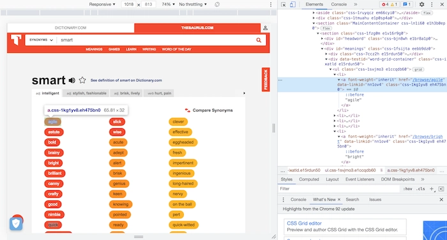Click the rotate screen icon
447x240 pixels.
(x=217, y=4)
